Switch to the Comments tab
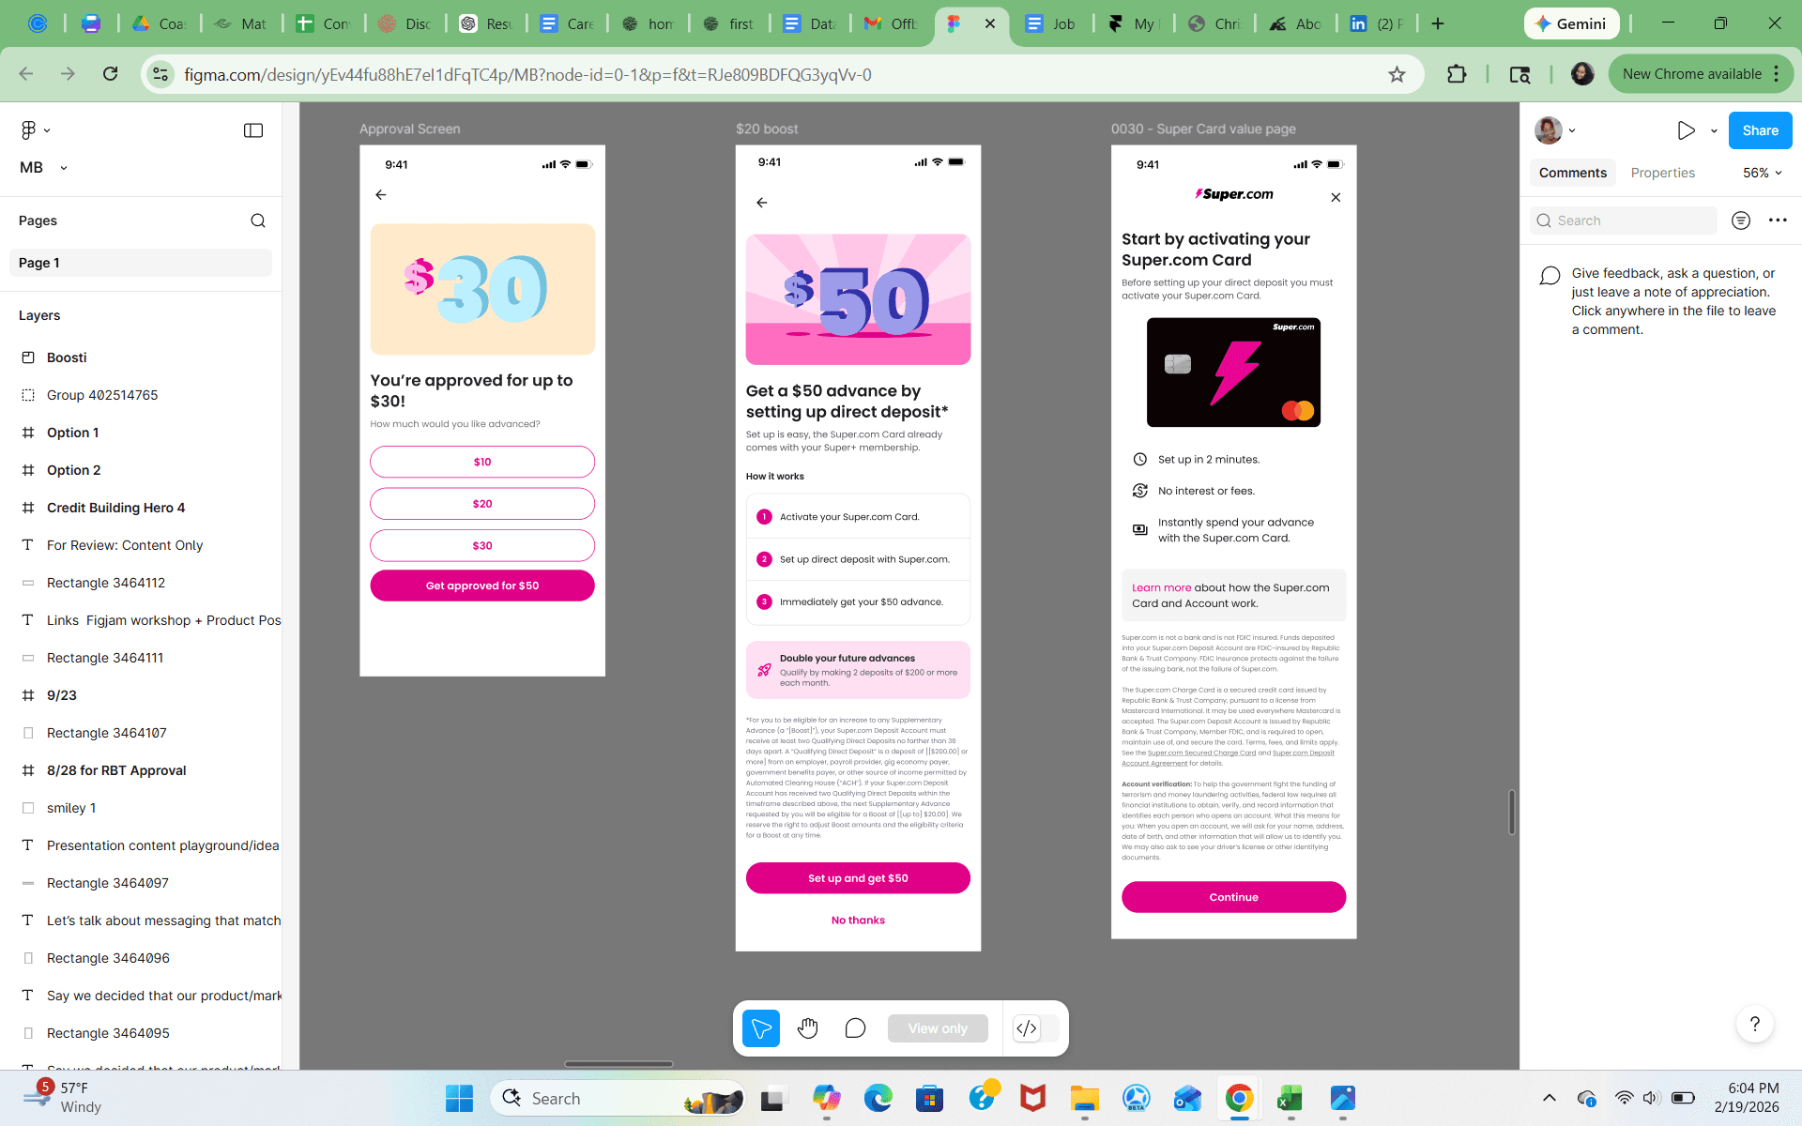 tap(1572, 173)
